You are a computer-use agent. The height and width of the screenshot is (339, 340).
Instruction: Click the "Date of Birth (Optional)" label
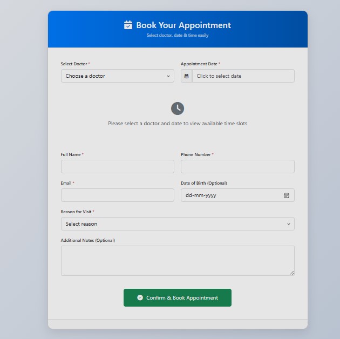204,183
